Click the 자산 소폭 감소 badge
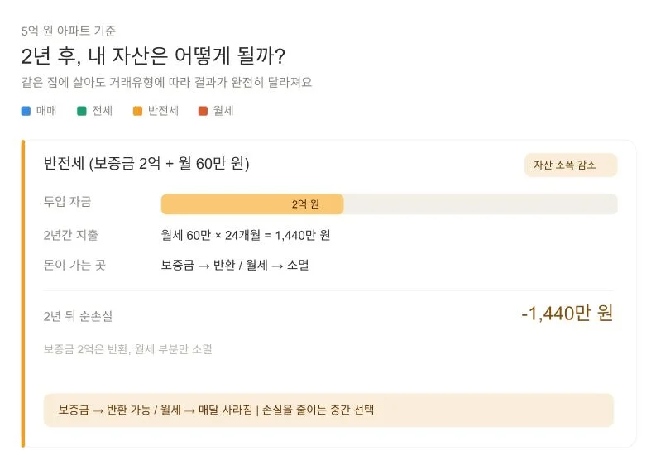 coord(570,165)
